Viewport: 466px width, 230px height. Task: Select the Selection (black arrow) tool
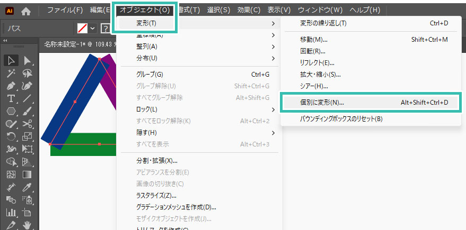(11, 60)
